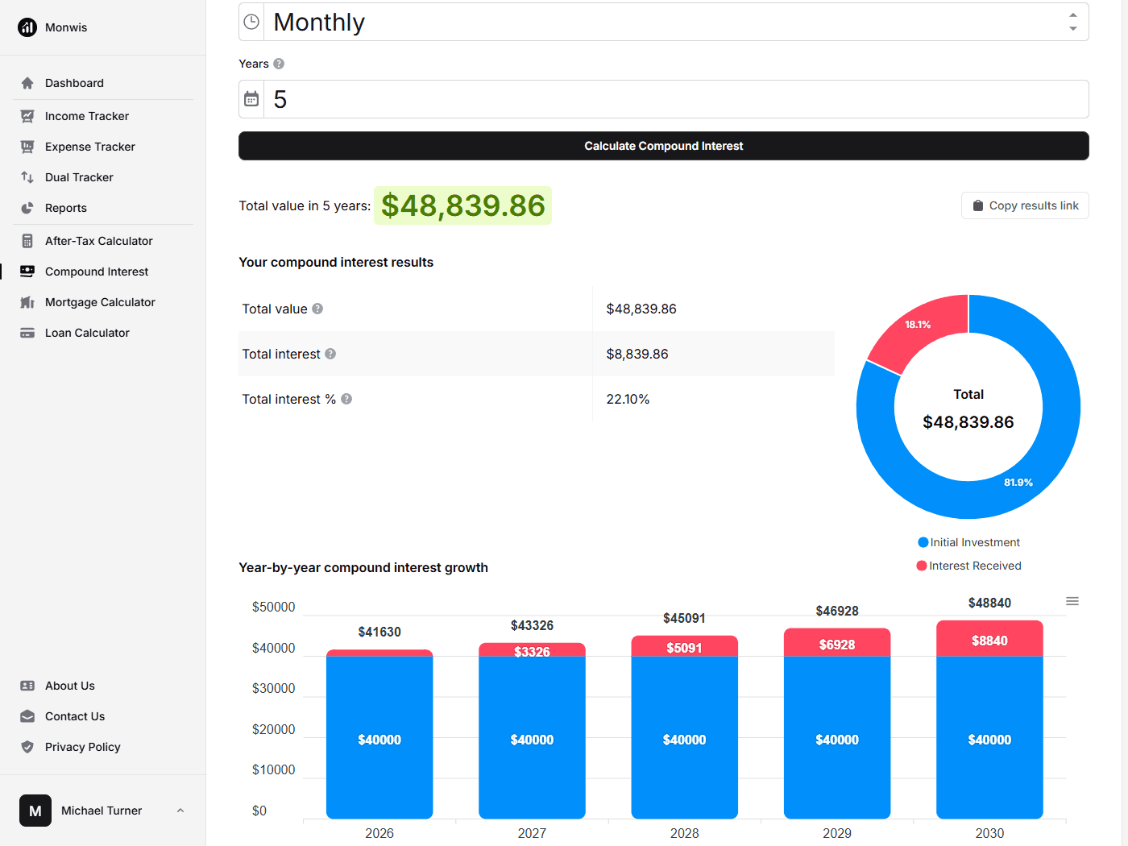Open the Loan Calculator link
The height and width of the screenshot is (846, 1128).
[x=103, y=333]
